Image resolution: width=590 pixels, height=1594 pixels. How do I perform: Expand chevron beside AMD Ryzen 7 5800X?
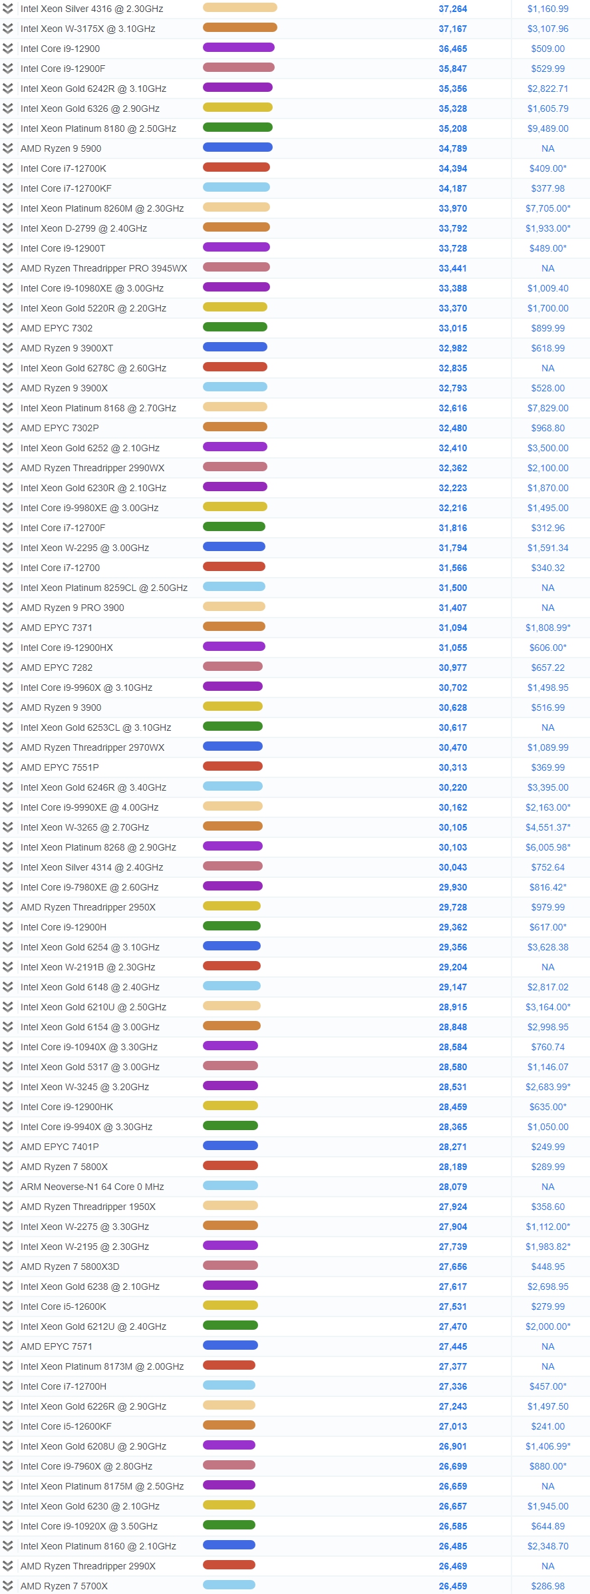[x=7, y=1167]
